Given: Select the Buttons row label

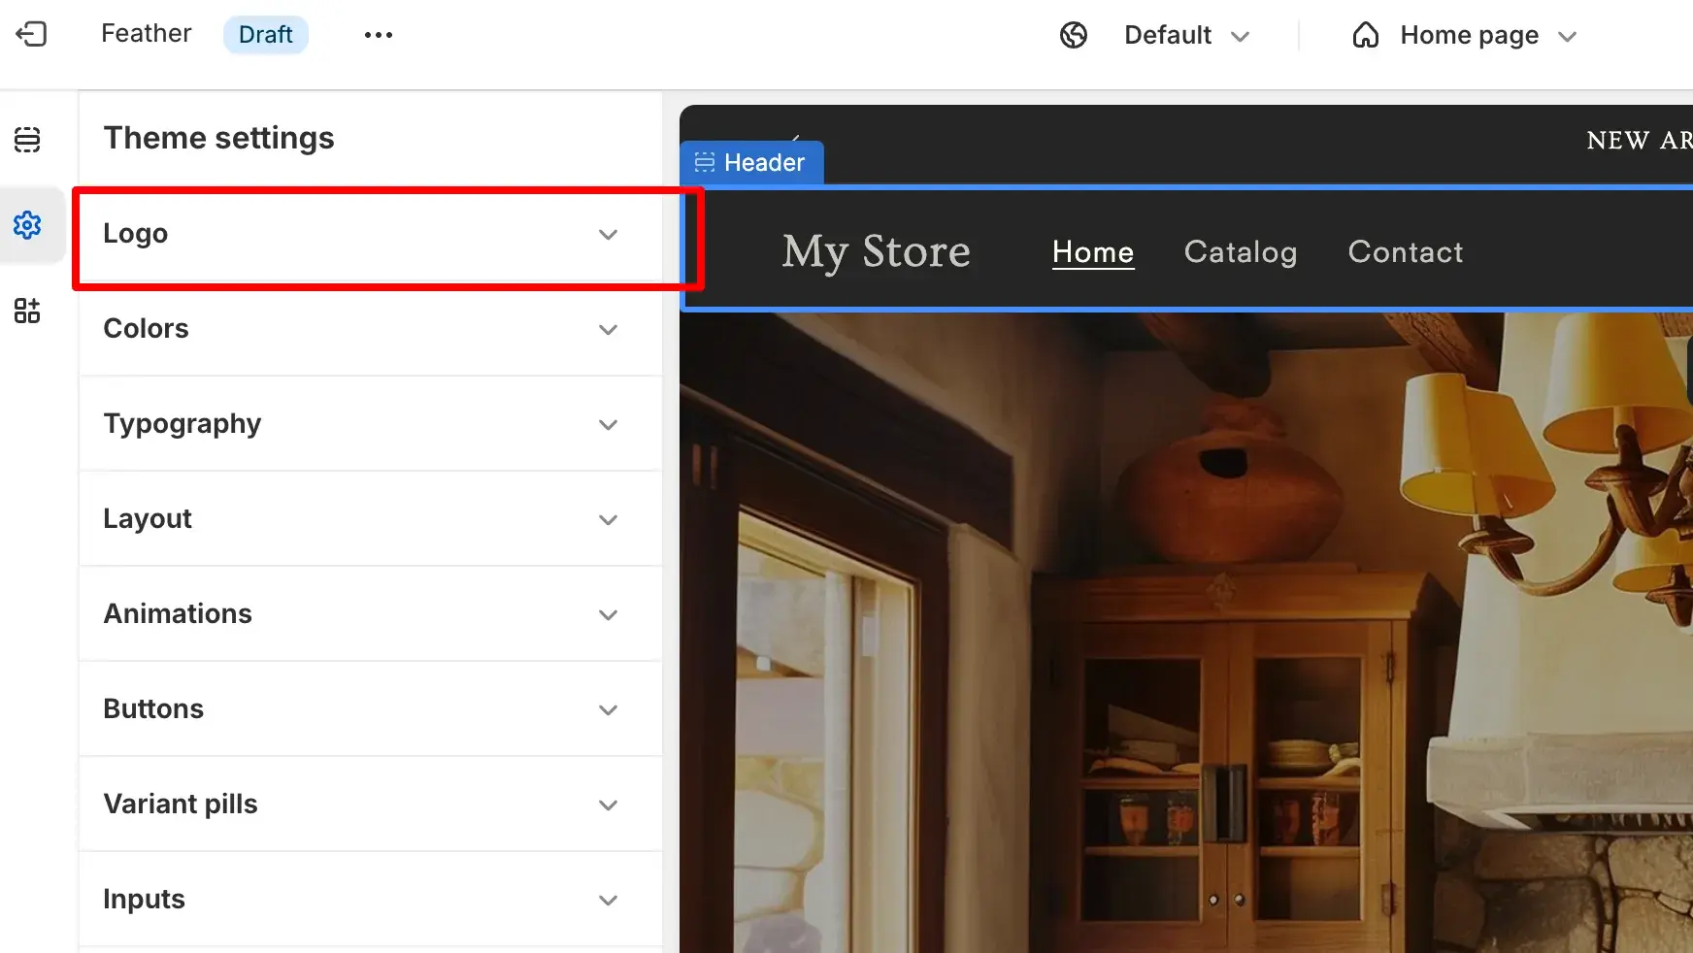Looking at the screenshot, I should 153,709.
